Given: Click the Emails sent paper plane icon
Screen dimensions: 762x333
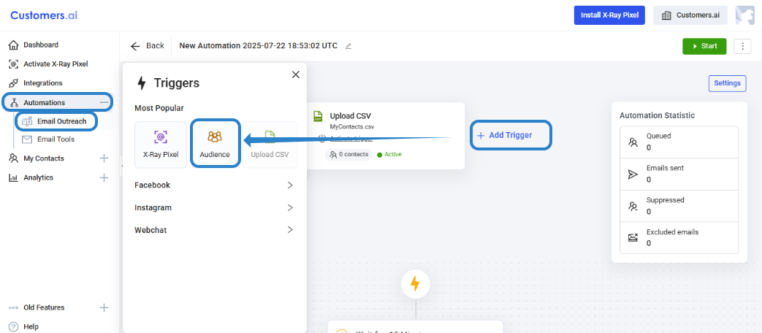Looking at the screenshot, I should (x=632, y=175).
